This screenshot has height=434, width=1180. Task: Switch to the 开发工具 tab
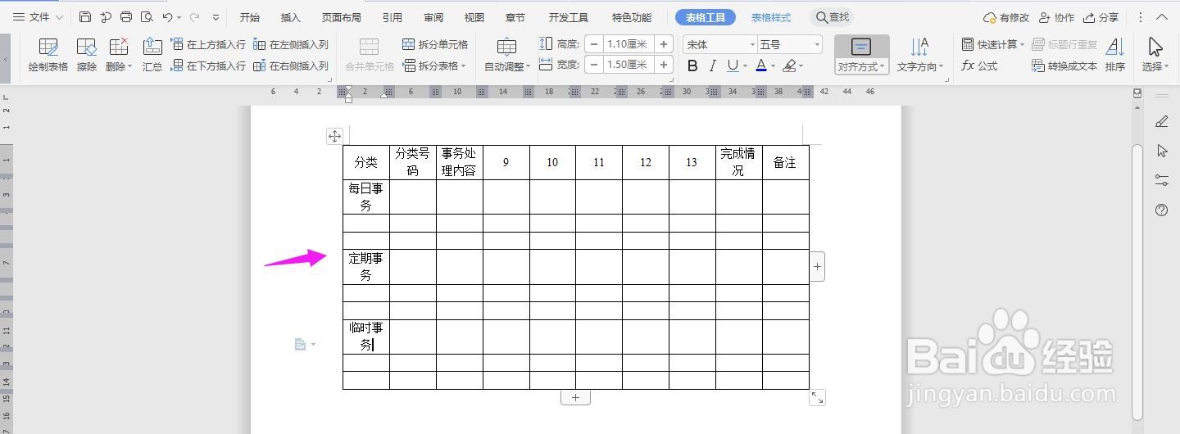coord(569,17)
